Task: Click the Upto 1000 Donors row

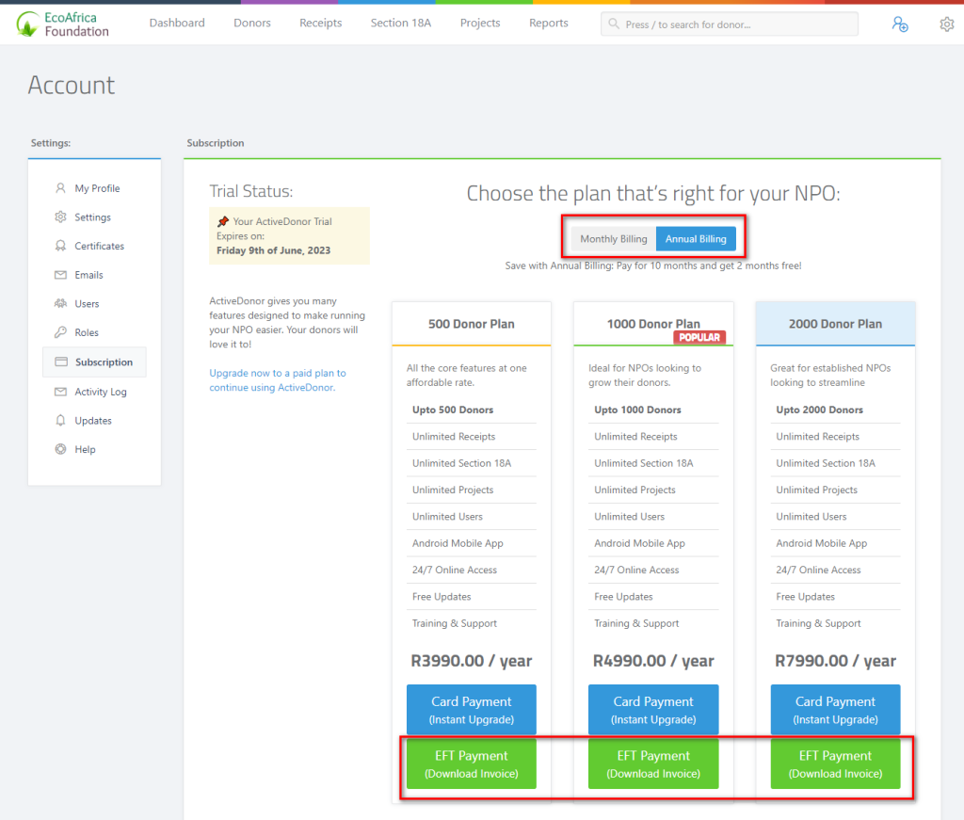Action: click(653, 410)
